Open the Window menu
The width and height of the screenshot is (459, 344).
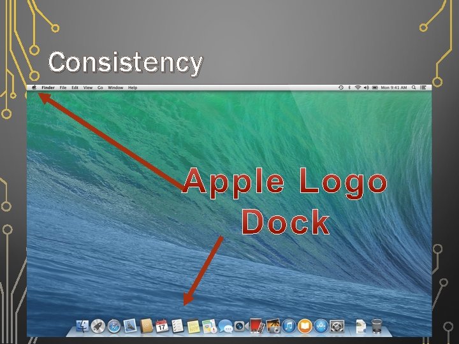115,87
